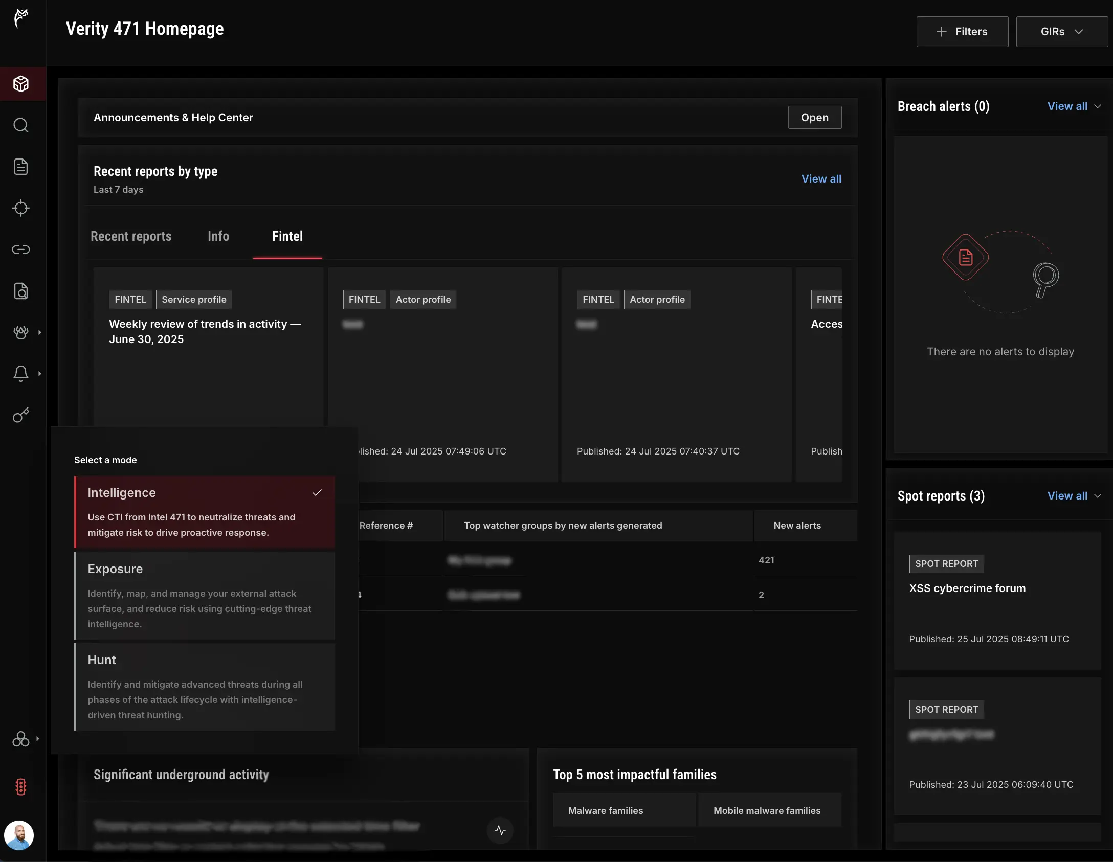The image size is (1113, 862).
Task: Open the XSS cybercrime forum spot report
Action: 967,588
